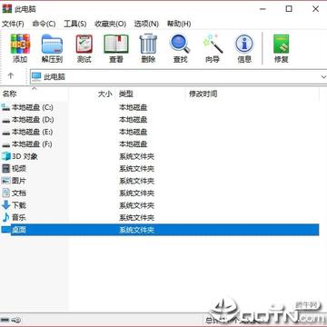The width and height of the screenshot is (327, 327).
Task: Select the 3D 对象 folder icon
Action: pyautogui.click(x=5, y=156)
